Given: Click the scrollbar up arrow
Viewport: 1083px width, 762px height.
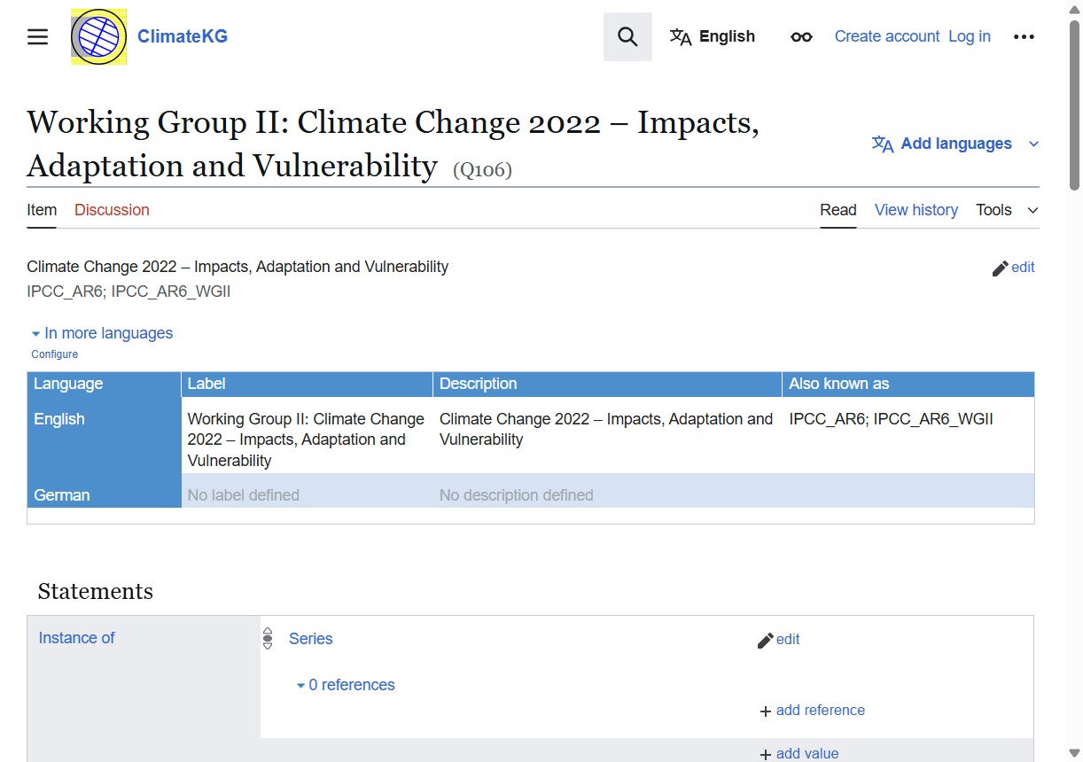Looking at the screenshot, I should [1075, 8].
